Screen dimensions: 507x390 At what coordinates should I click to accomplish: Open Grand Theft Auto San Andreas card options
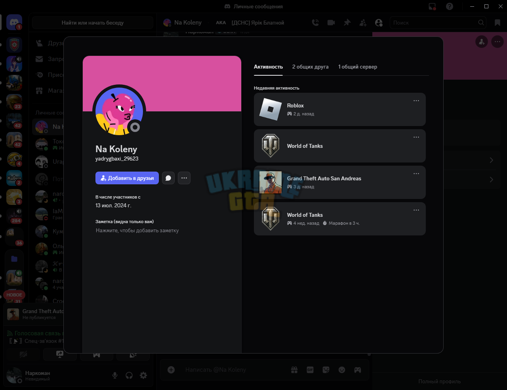coord(416,174)
